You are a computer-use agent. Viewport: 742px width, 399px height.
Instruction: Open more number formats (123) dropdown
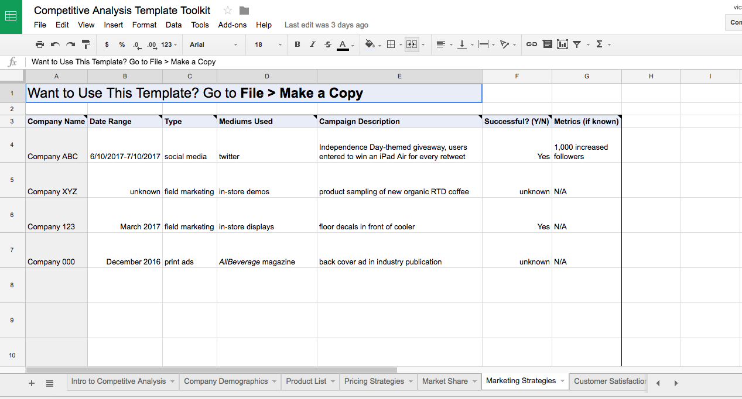[x=169, y=44]
